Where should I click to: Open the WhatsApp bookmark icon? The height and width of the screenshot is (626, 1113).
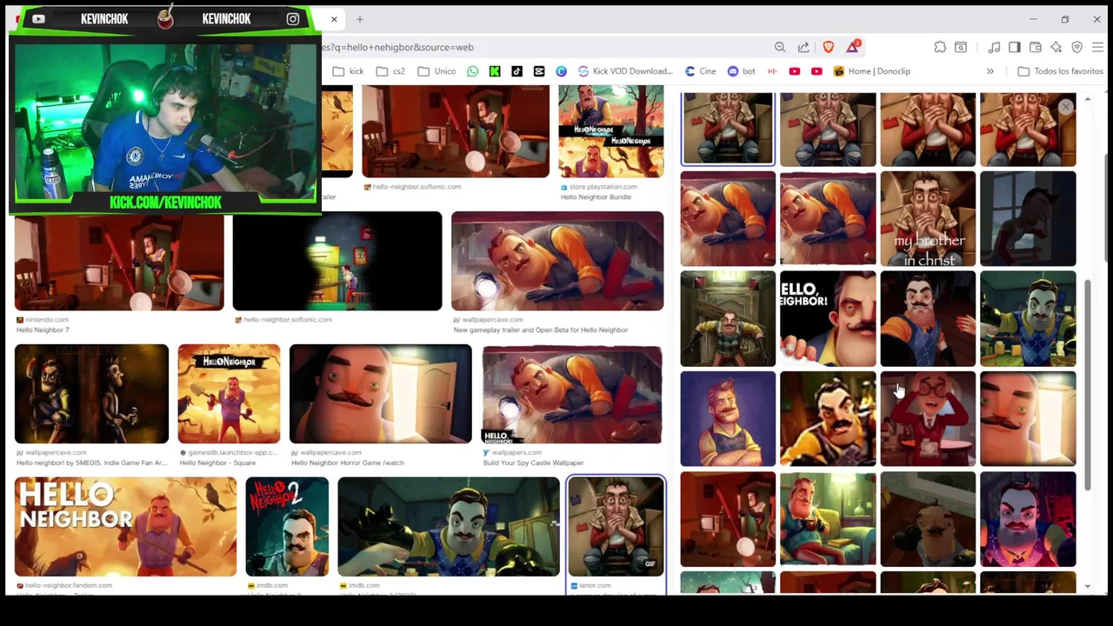[x=472, y=71]
